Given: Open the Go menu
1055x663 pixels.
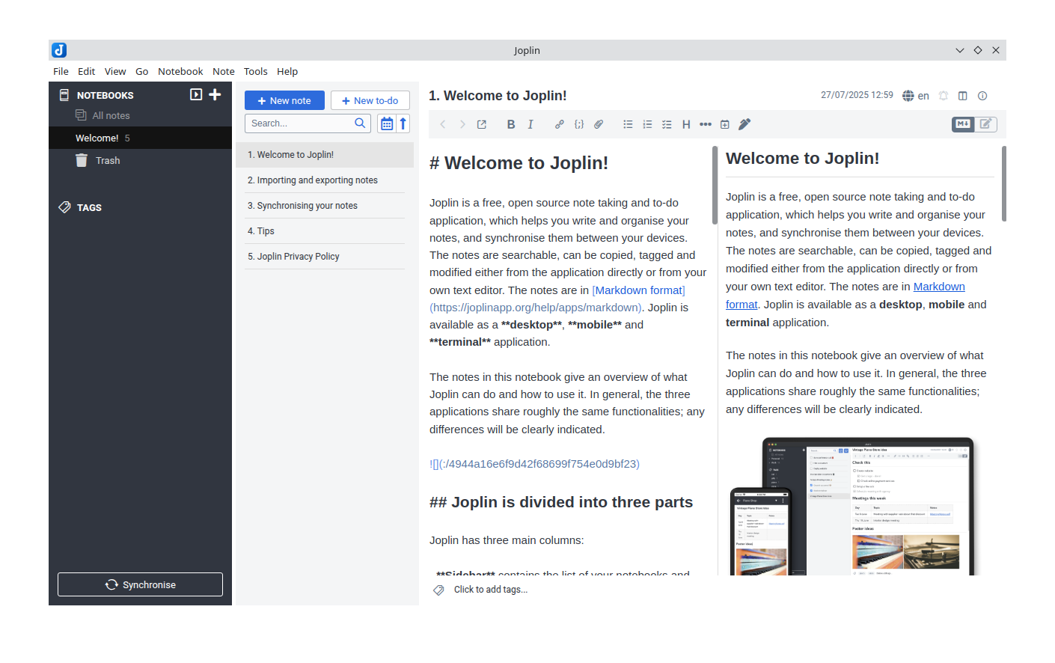Looking at the screenshot, I should 142,71.
